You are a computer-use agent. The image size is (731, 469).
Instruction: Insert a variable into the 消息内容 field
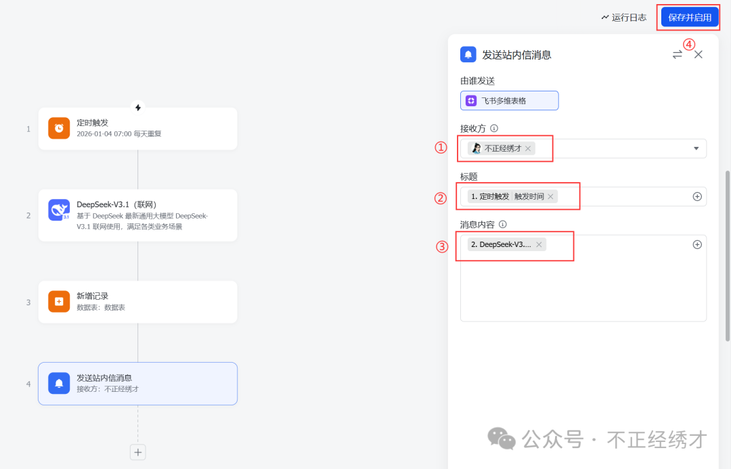point(697,245)
